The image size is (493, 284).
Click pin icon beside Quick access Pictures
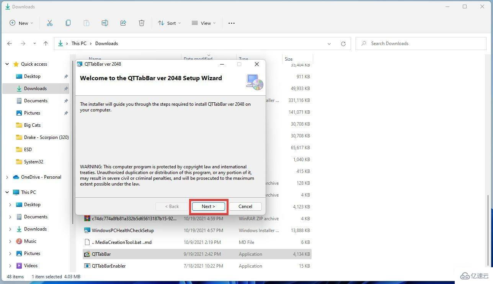(66, 113)
